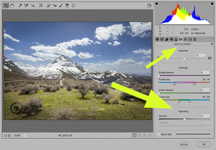This screenshot has height=150, width=216.
Task: Open the Effects (fx) panel tab
Action: [185, 39]
